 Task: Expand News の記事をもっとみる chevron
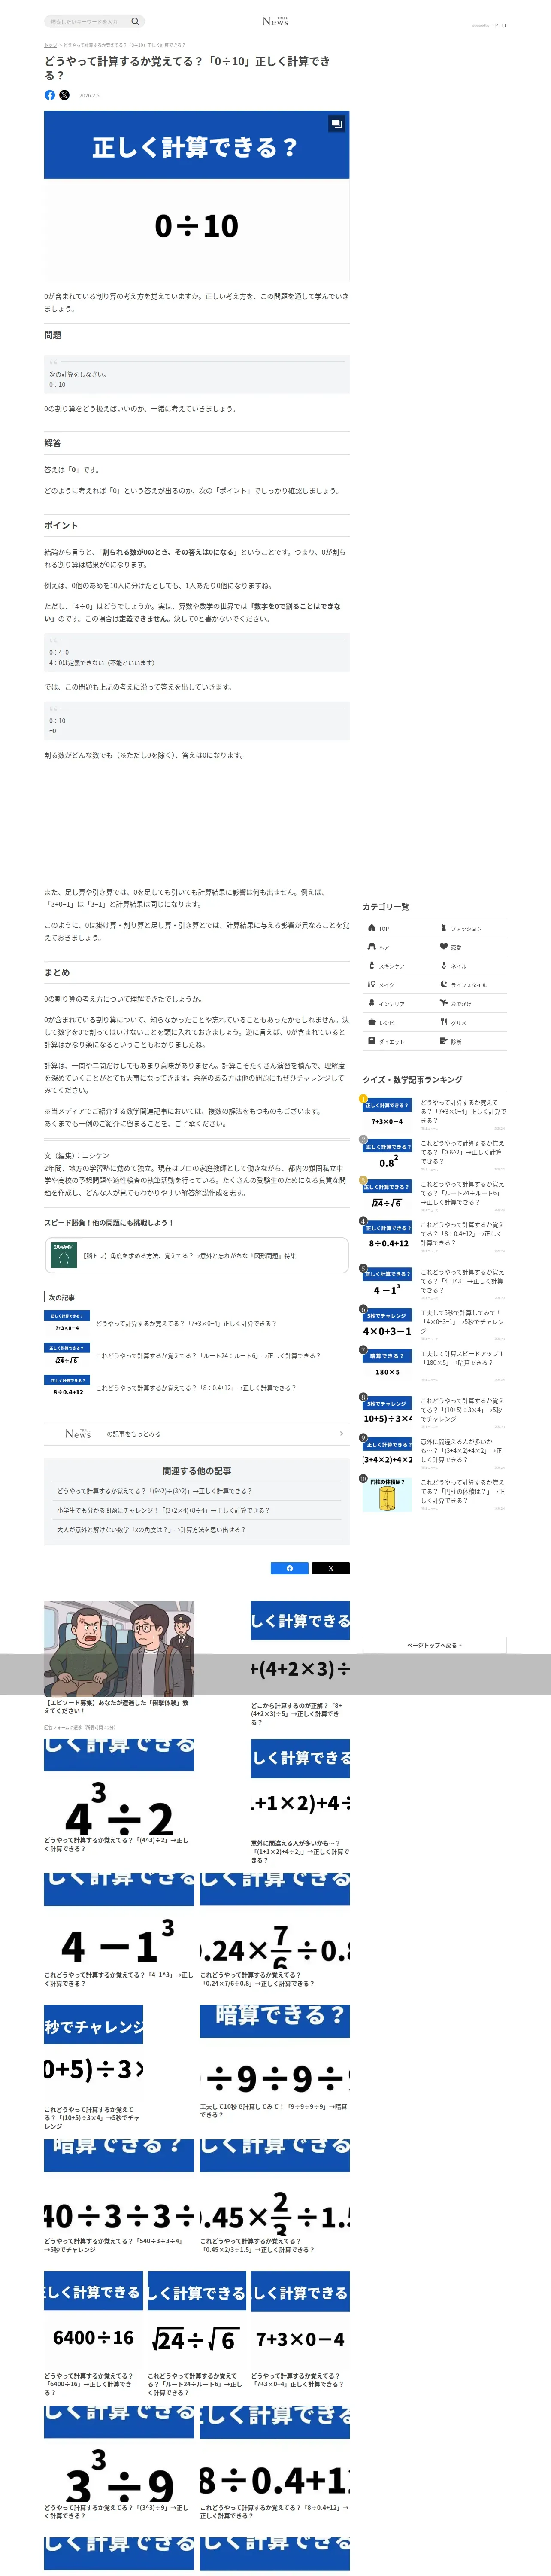tap(341, 1433)
